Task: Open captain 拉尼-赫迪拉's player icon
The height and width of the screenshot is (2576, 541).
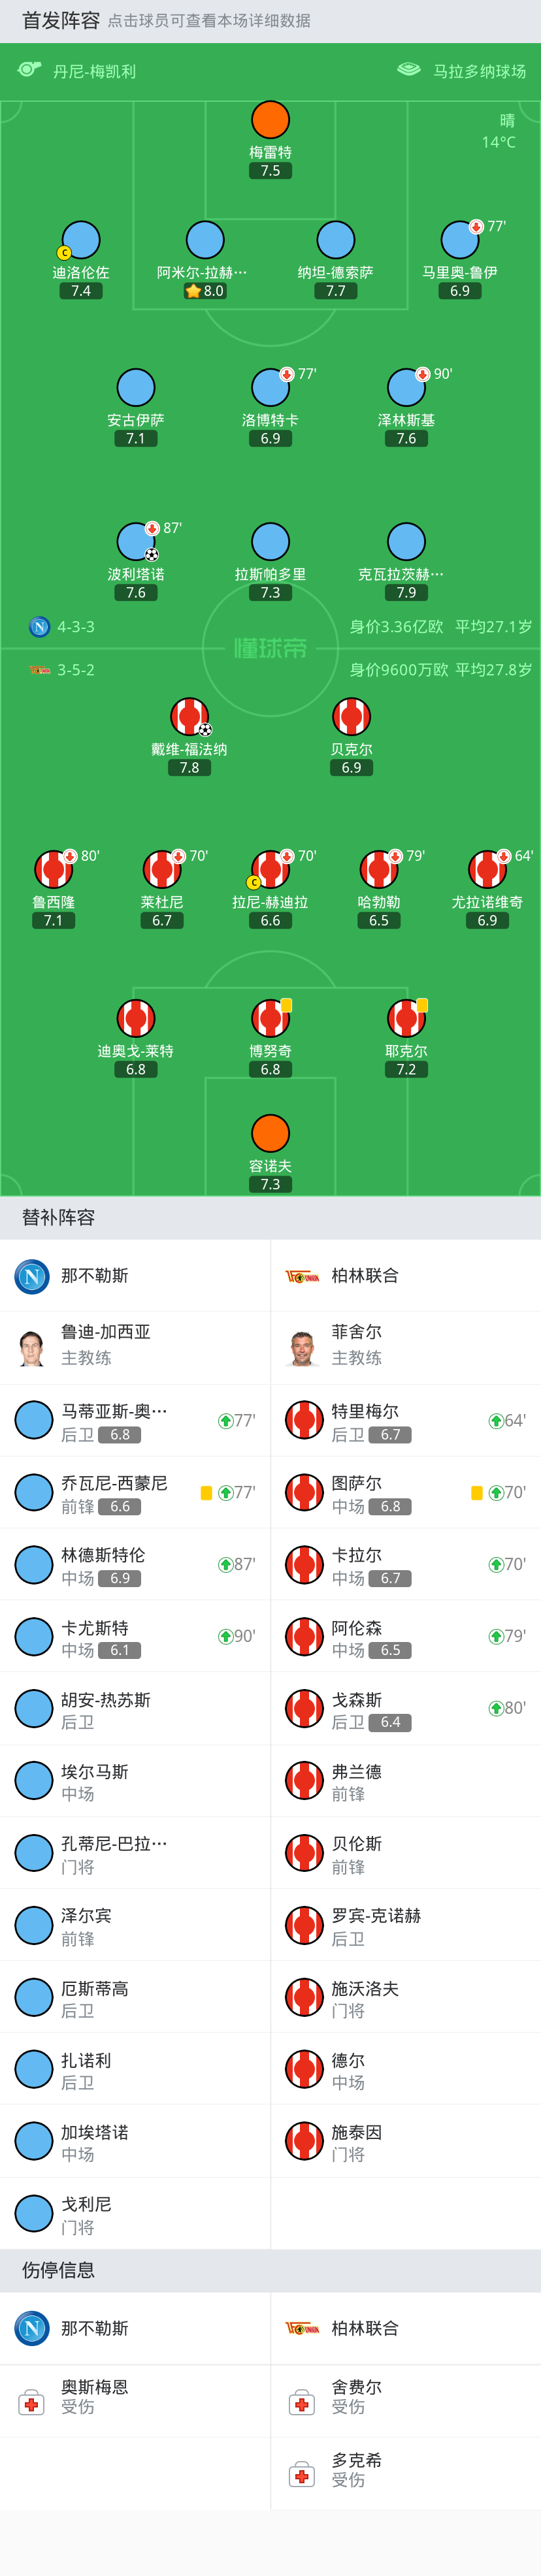Action: click(270, 870)
